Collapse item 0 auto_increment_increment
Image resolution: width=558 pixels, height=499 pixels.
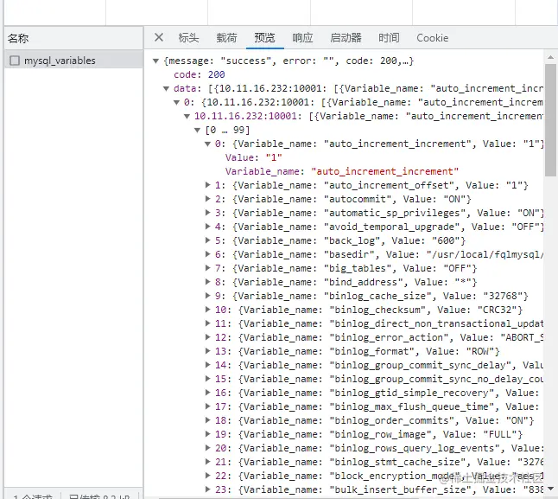tap(207, 144)
